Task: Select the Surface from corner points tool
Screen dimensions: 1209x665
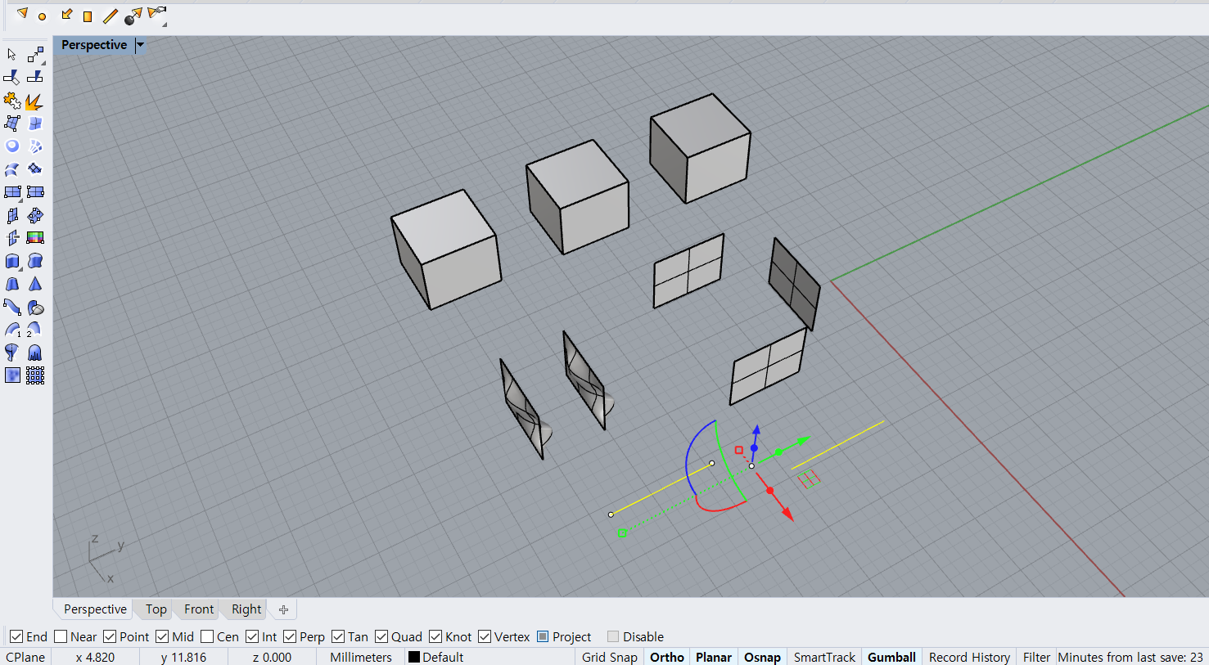Action: 11,124
